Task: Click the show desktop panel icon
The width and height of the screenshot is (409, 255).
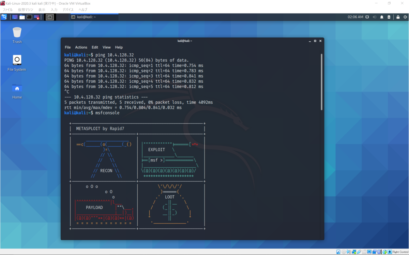Action: (15, 17)
